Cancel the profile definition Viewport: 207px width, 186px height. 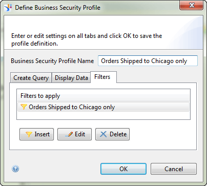coord(174,169)
